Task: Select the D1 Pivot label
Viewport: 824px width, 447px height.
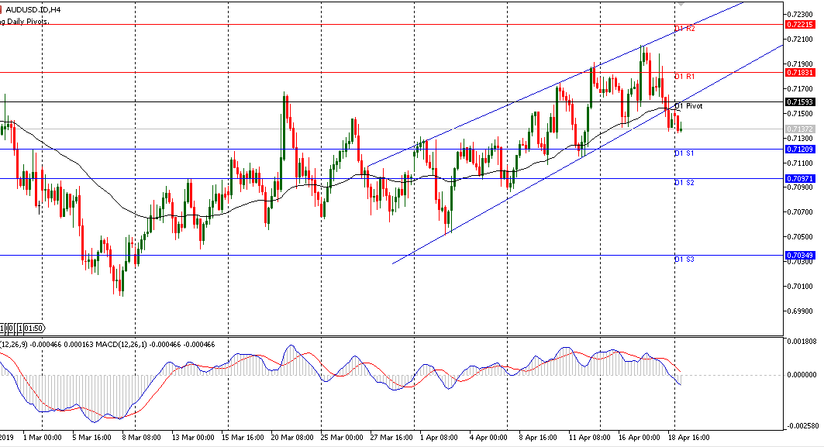Action: click(x=688, y=105)
